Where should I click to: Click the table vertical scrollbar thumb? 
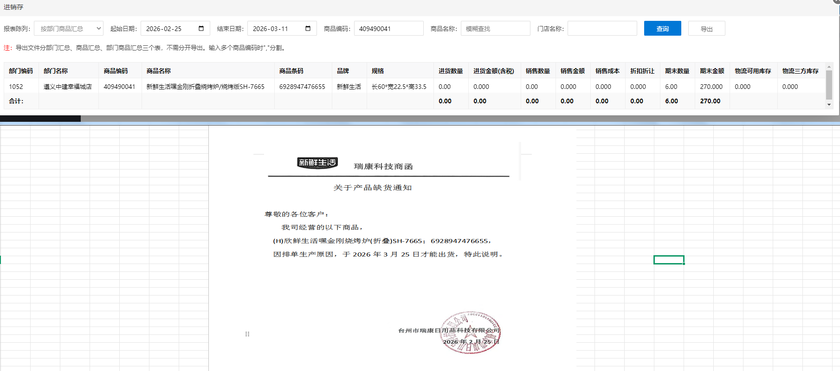(829, 85)
